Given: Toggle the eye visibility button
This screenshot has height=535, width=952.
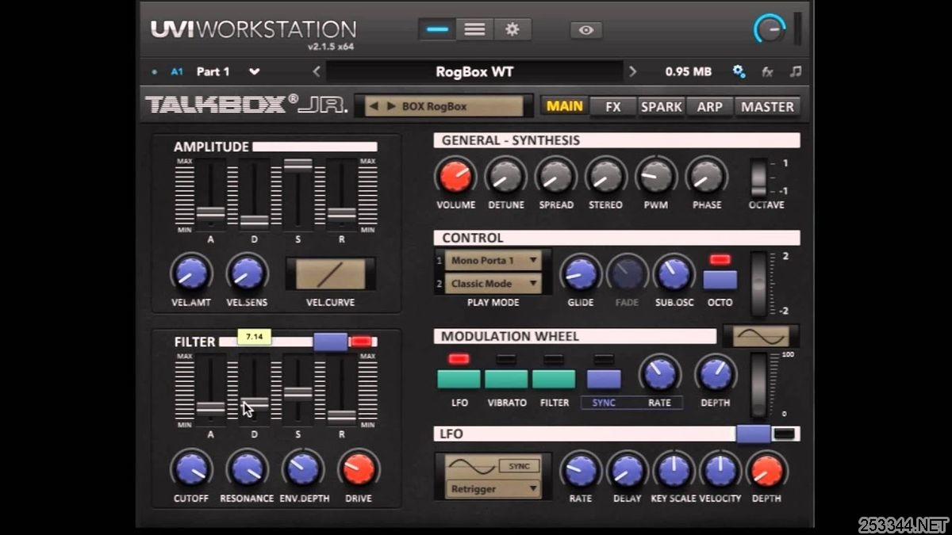Looking at the screenshot, I should (x=586, y=30).
